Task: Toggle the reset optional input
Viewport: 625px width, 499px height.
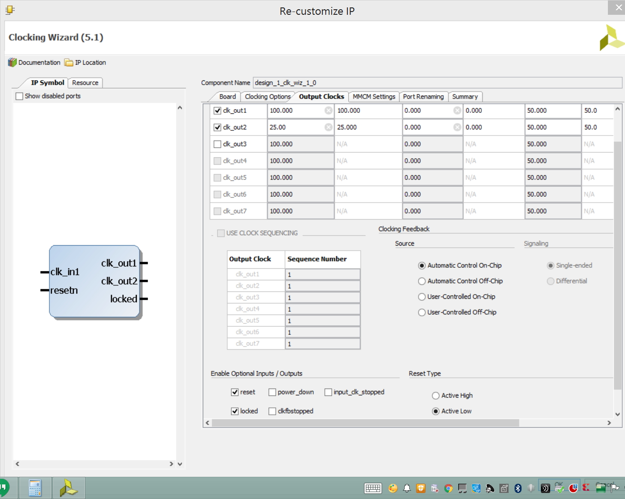Action: tap(235, 392)
